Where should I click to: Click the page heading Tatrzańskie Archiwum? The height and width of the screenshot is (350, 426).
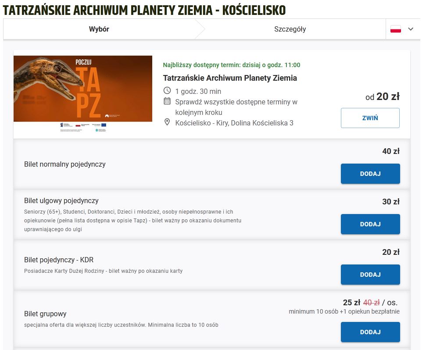[144, 10]
